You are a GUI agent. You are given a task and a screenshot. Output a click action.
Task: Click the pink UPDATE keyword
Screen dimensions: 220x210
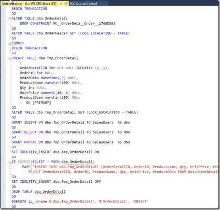click(30, 142)
